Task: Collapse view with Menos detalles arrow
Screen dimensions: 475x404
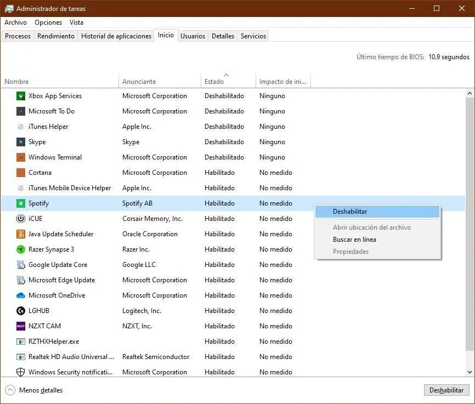Action: point(10,390)
